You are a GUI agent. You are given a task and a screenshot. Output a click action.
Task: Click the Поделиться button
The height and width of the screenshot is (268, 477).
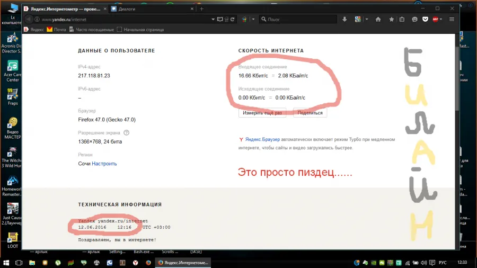pos(310,113)
